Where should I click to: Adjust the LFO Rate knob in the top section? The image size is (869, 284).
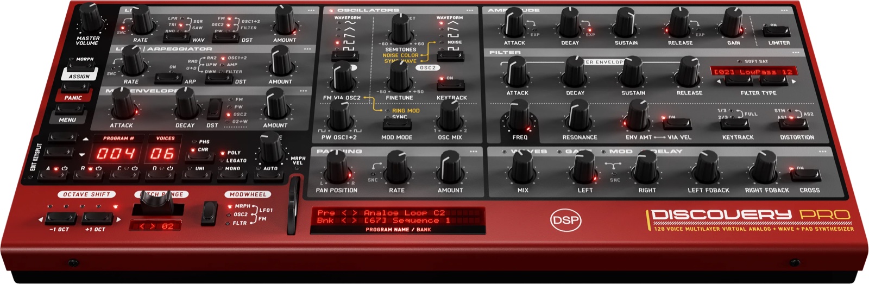(142, 21)
